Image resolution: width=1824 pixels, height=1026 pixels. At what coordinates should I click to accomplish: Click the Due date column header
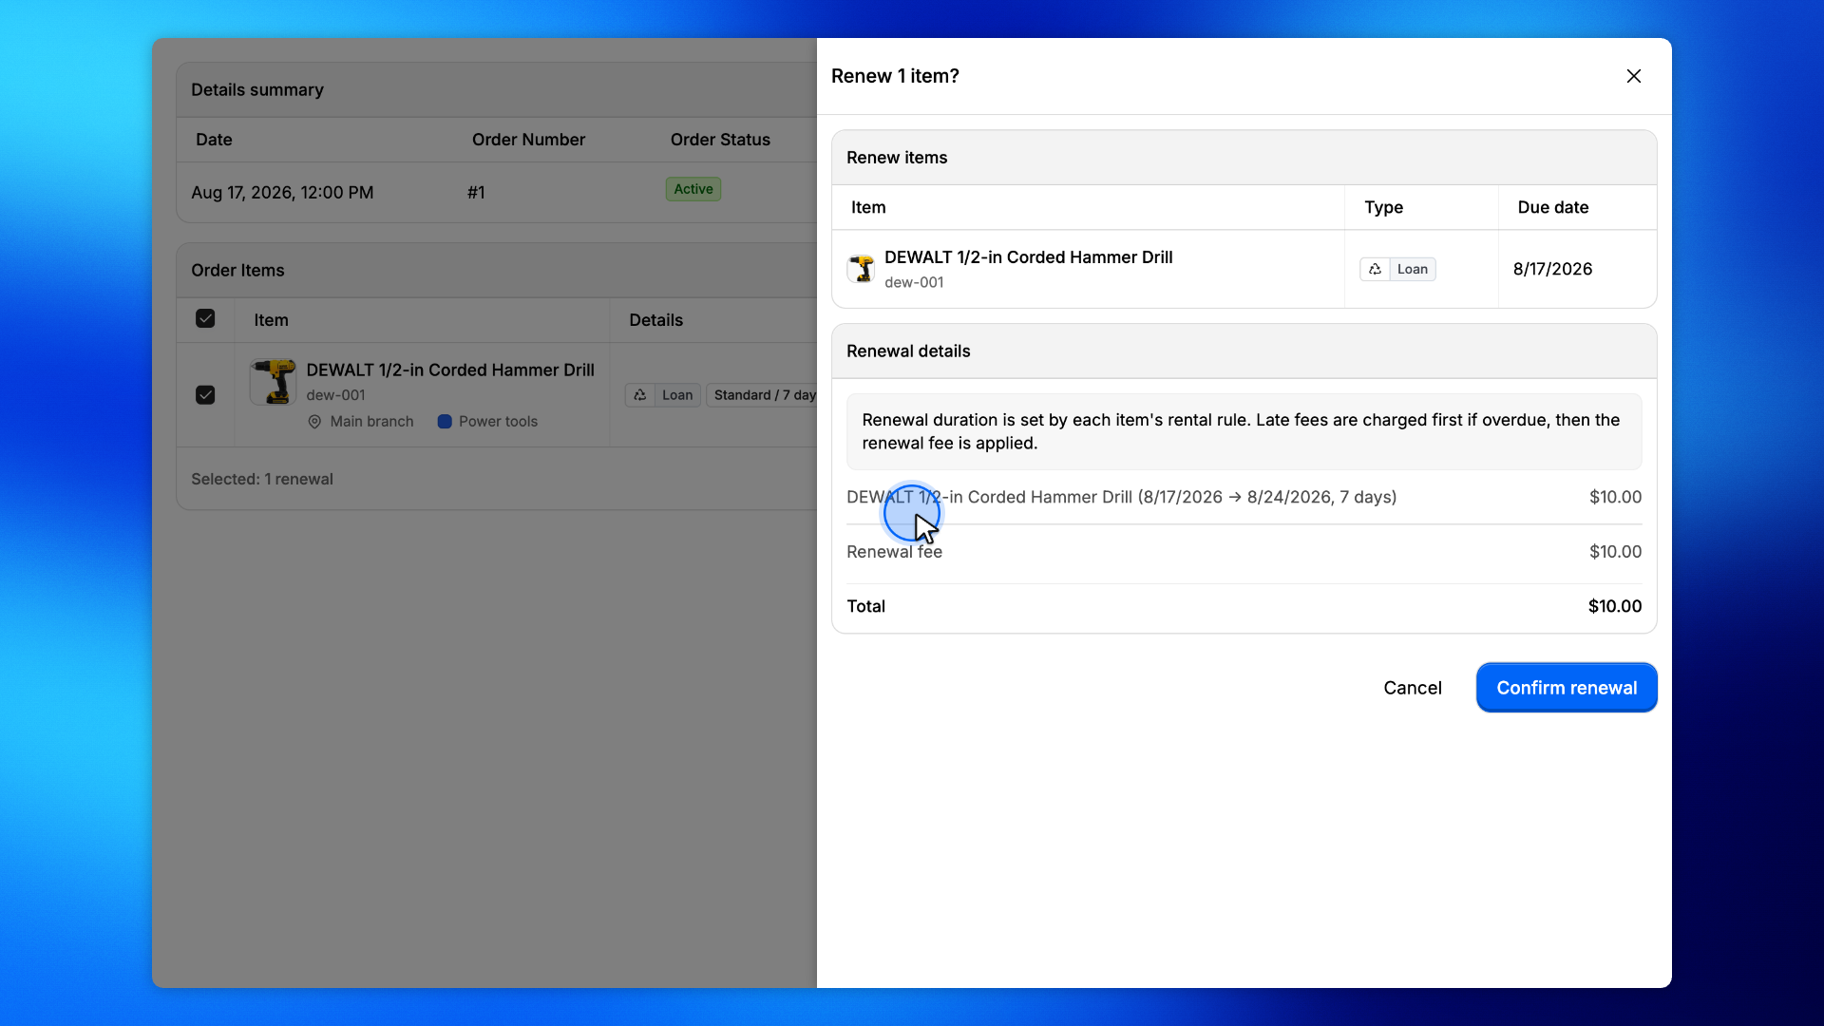pyautogui.click(x=1552, y=207)
